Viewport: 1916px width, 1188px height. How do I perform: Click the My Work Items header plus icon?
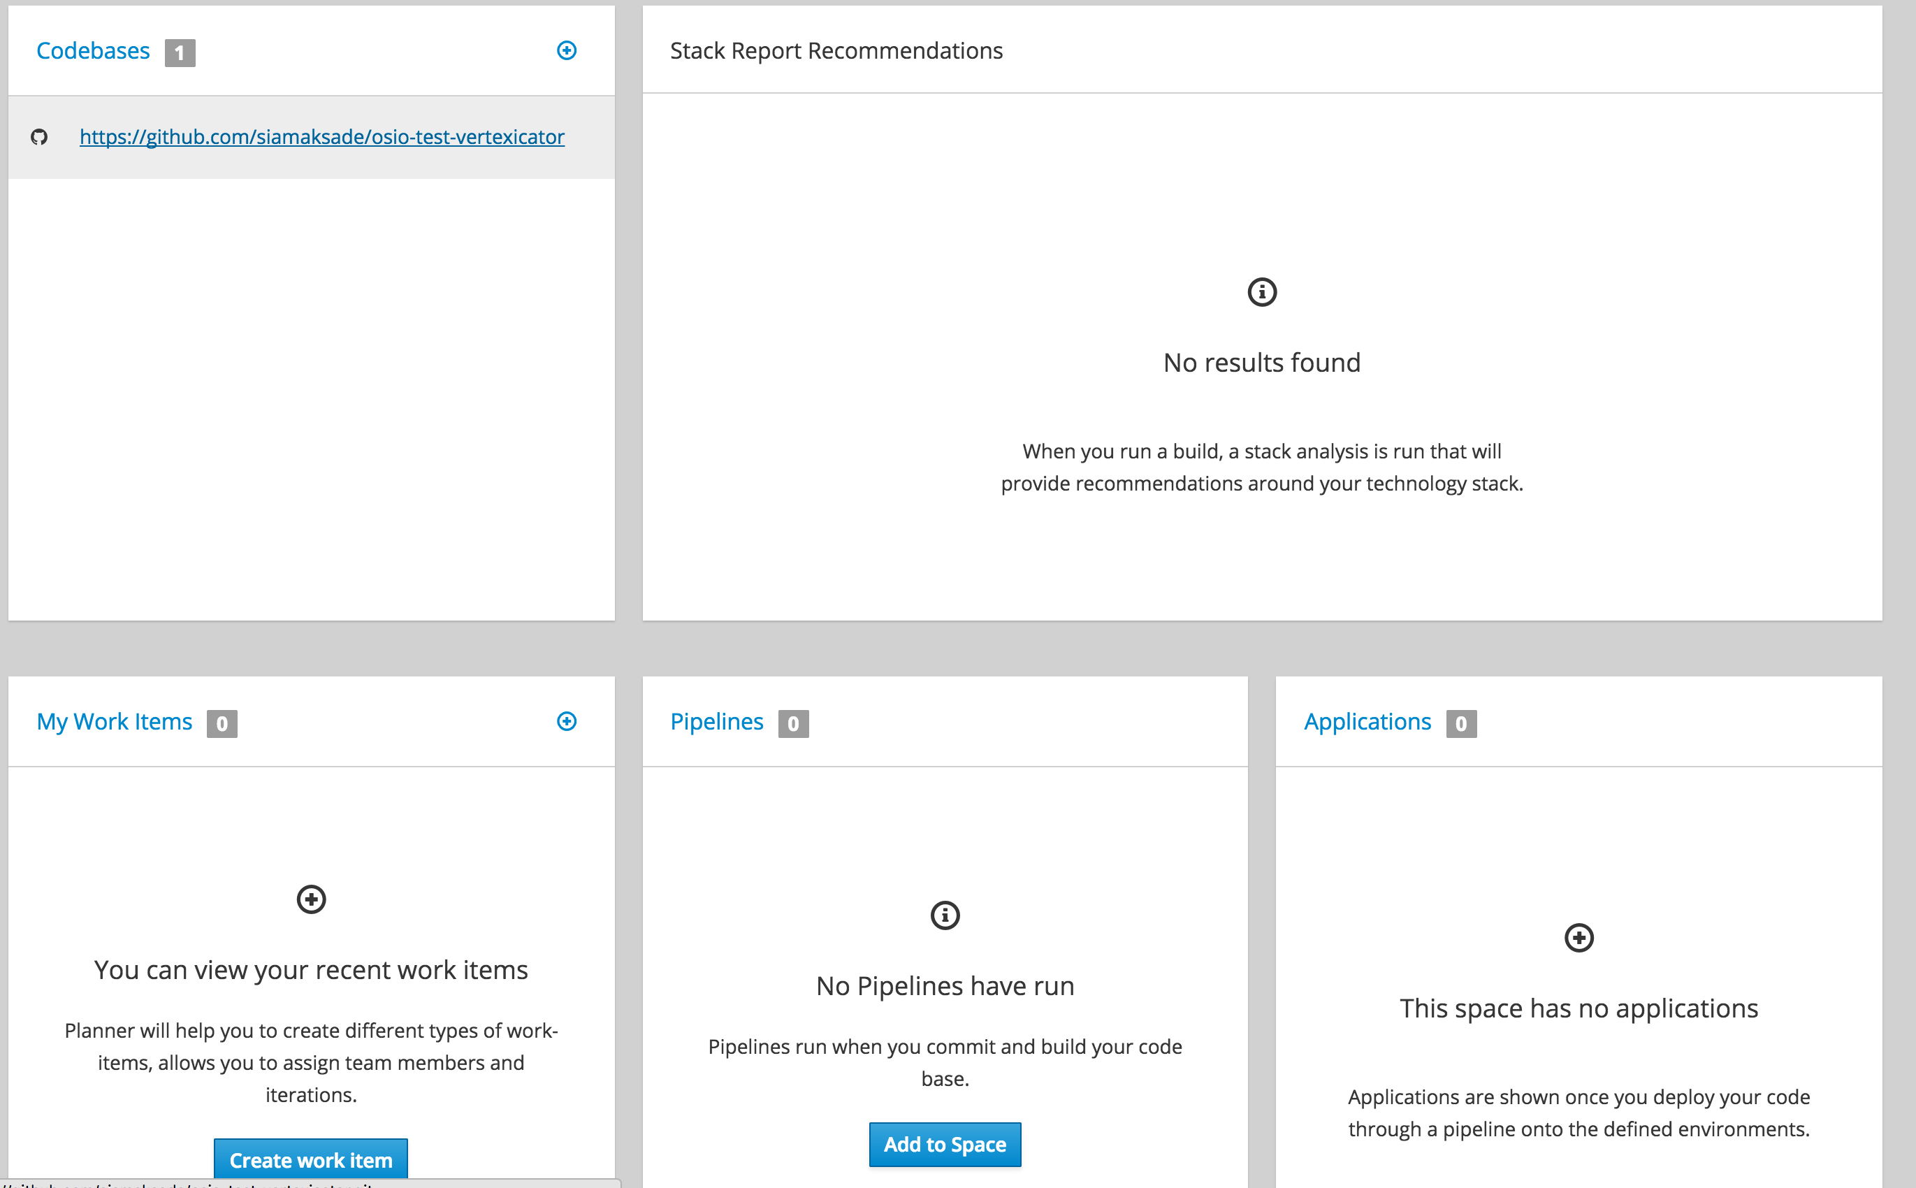pos(567,721)
